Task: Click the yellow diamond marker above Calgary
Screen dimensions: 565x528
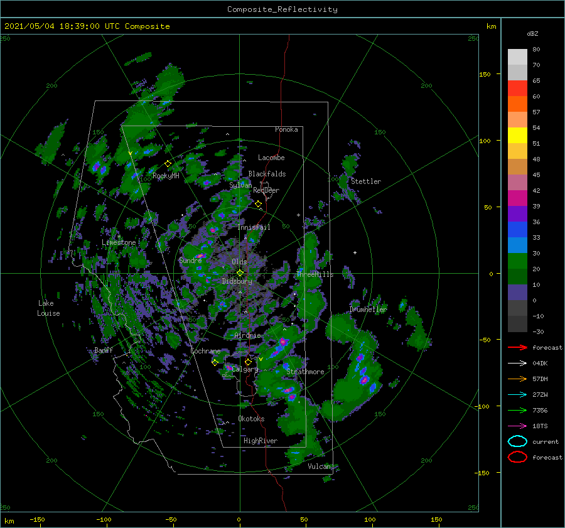Action: point(248,362)
